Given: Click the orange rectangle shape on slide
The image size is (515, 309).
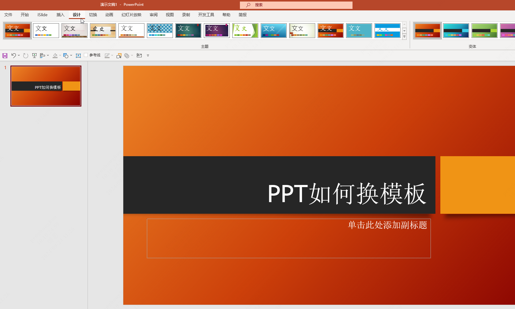Looking at the screenshot, I should [477, 185].
